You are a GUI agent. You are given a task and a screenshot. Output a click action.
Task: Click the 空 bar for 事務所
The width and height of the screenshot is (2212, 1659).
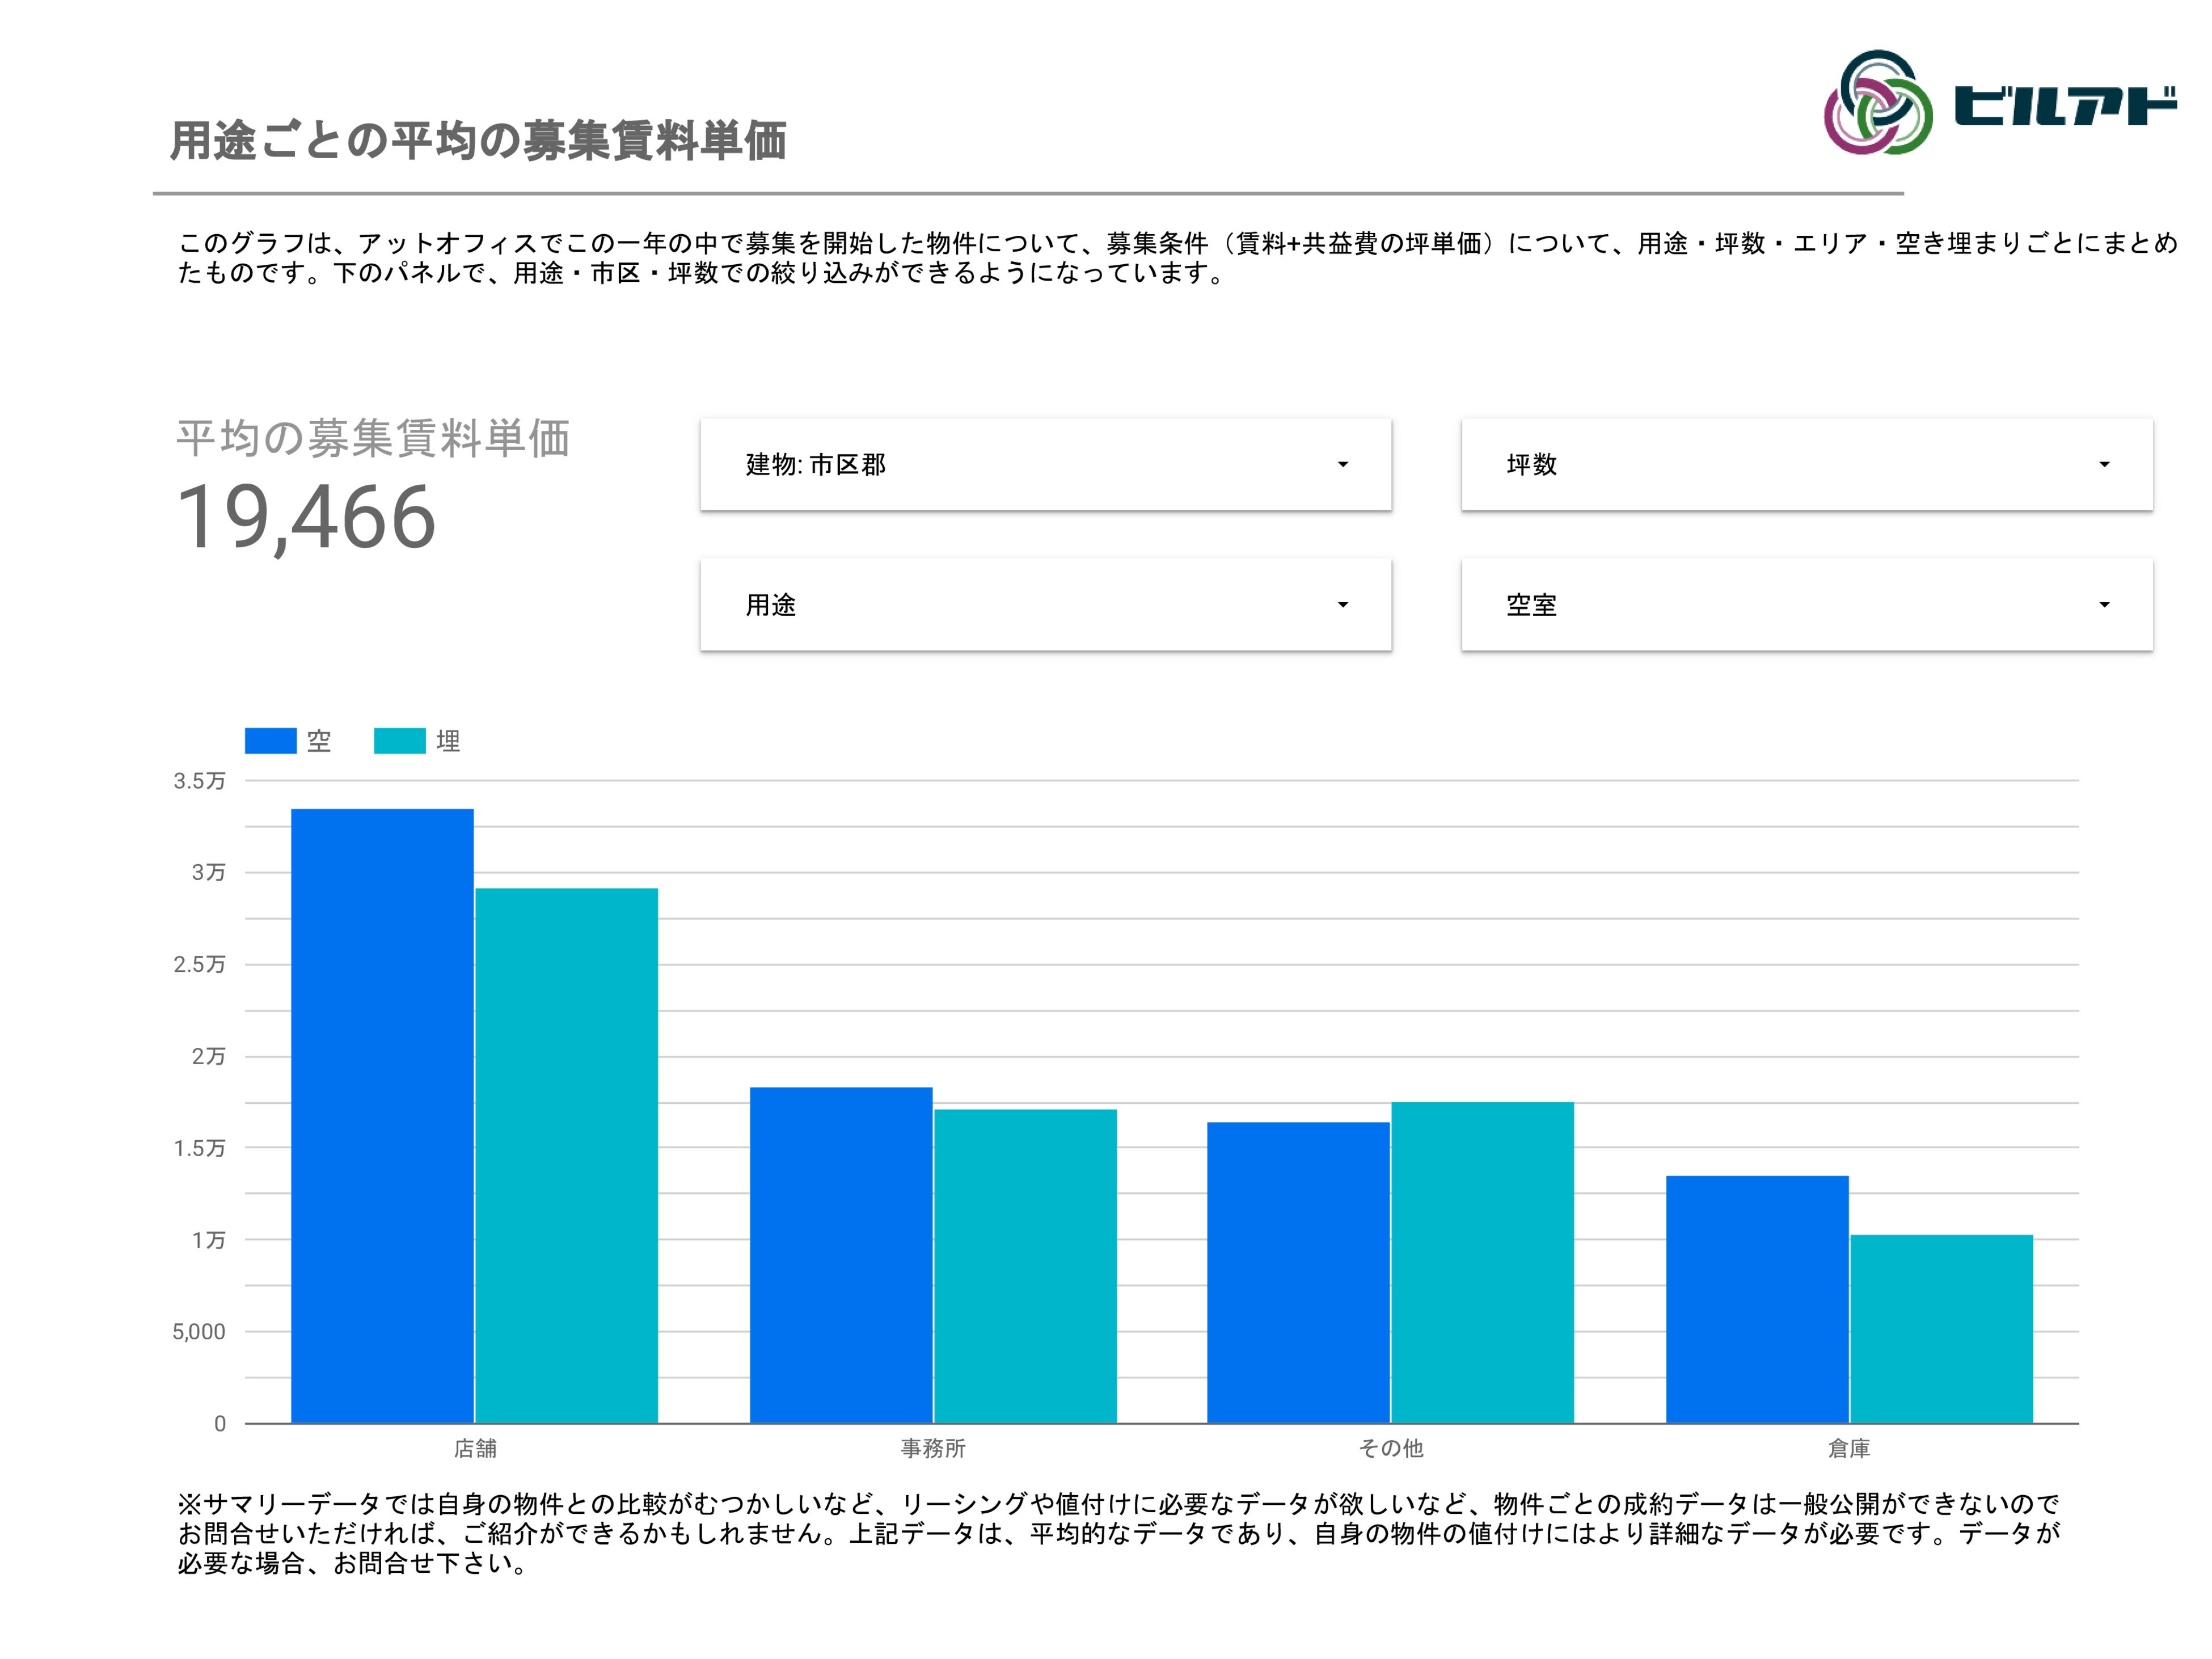click(x=840, y=1254)
